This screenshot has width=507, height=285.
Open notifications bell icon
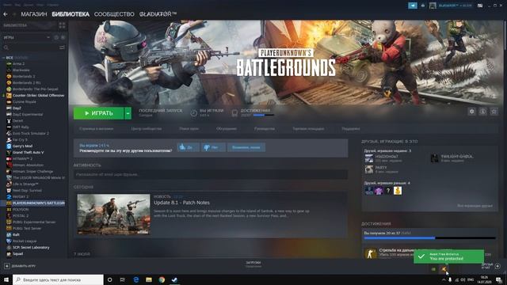(x=422, y=6)
